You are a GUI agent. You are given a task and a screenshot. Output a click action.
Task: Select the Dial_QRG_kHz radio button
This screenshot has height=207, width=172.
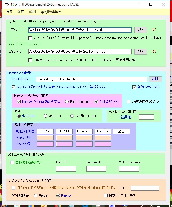[96, 102]
